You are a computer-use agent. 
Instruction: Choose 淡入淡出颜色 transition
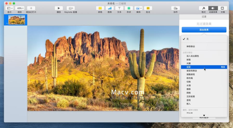(204, 56)
